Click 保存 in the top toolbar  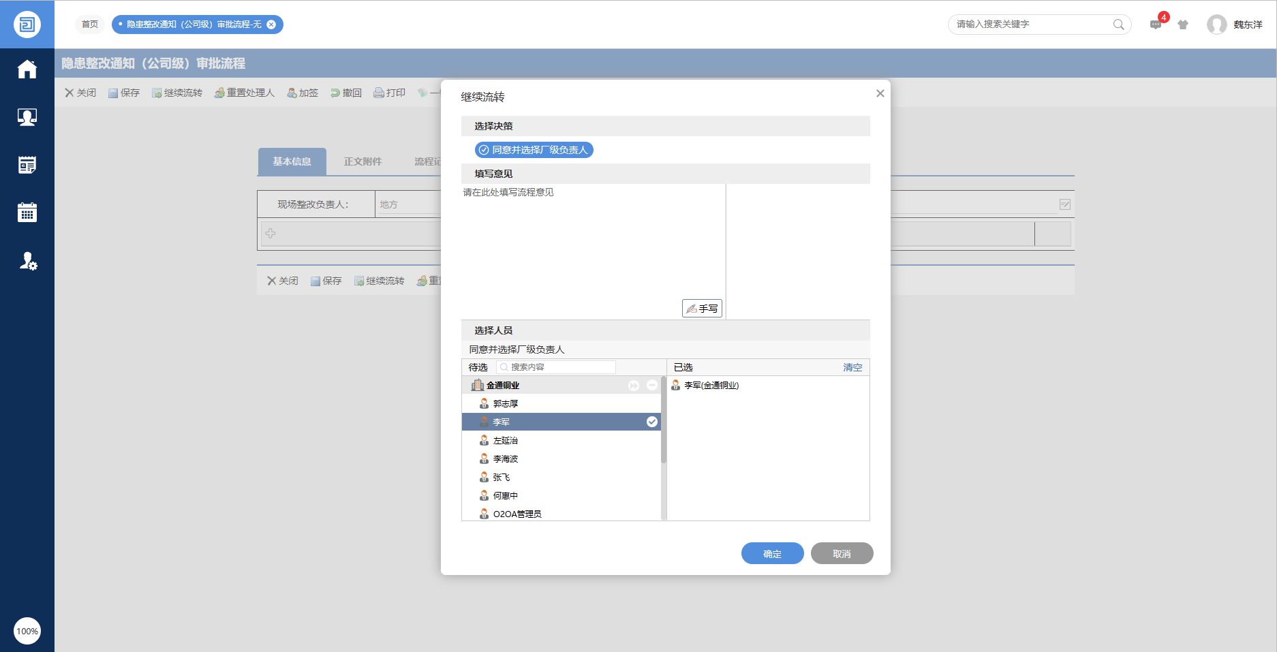(x=124, y=93)
